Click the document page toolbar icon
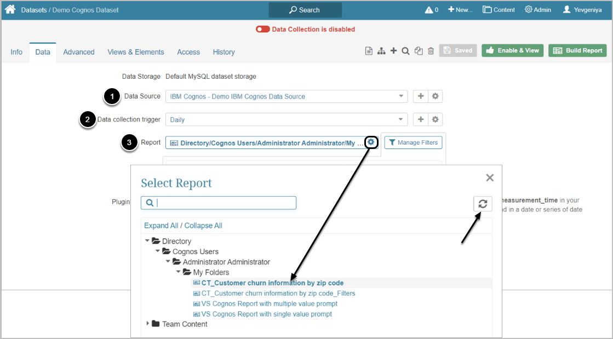 tap(369, 51)
